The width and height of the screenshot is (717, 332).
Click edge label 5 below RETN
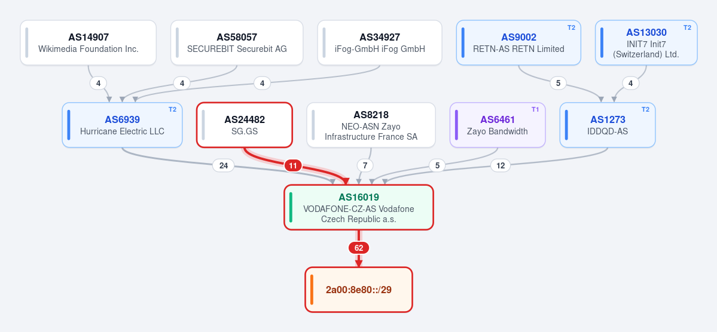click(x=558, y=83)
